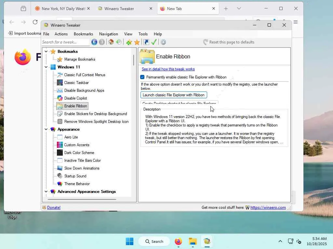
Task: Open See in detail how this tweak works
Action: [x=168, y=69]
